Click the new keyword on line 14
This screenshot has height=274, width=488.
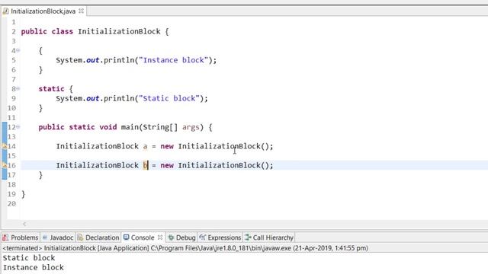(167, 146)
